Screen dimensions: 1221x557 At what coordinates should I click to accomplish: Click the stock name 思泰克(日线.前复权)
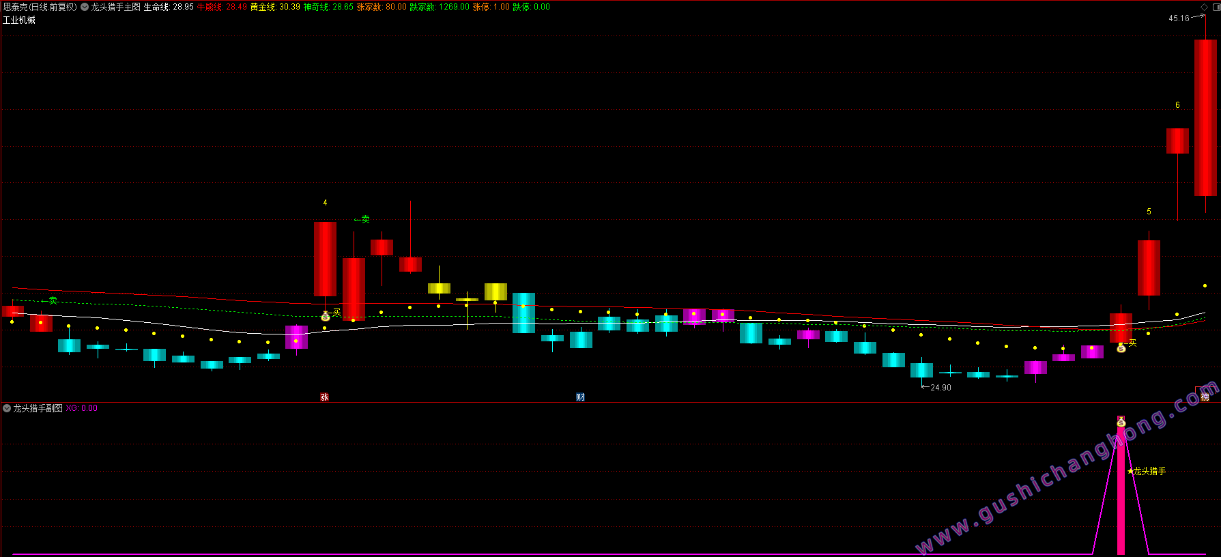pyautogui.click(x=40, y=7)
